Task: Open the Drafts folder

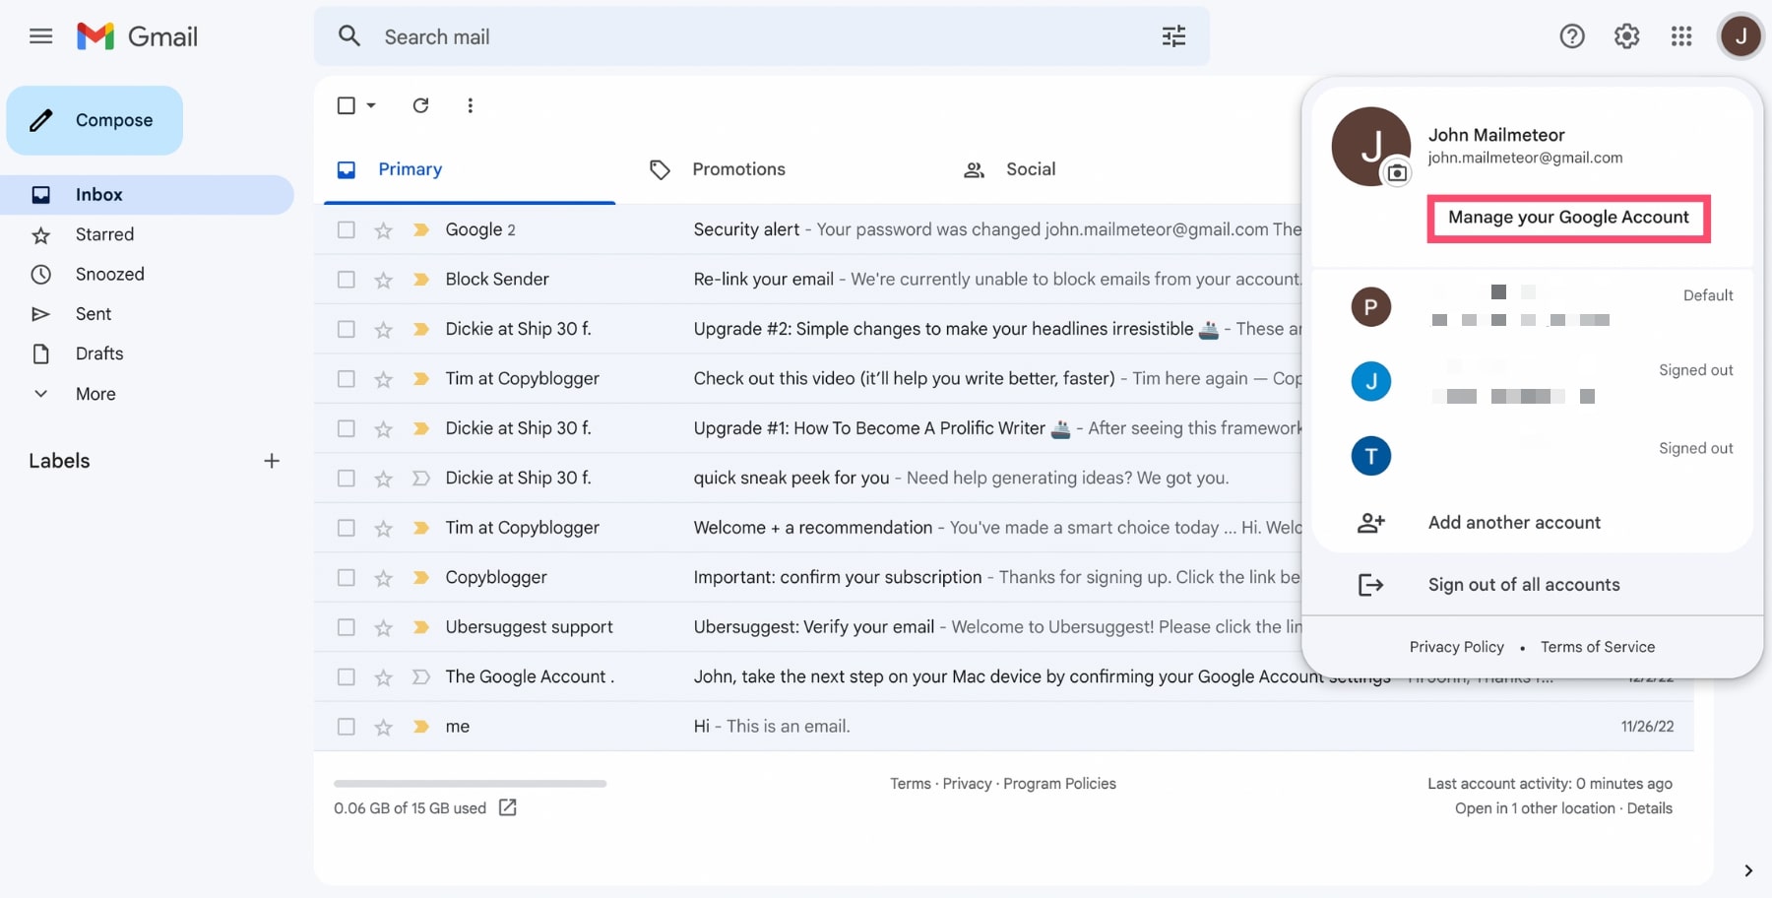Action: 147,353
